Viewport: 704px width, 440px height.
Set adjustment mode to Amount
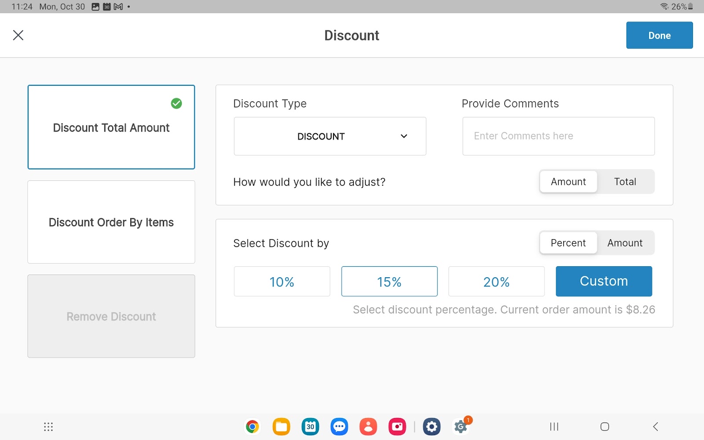[x=568, y=182]
